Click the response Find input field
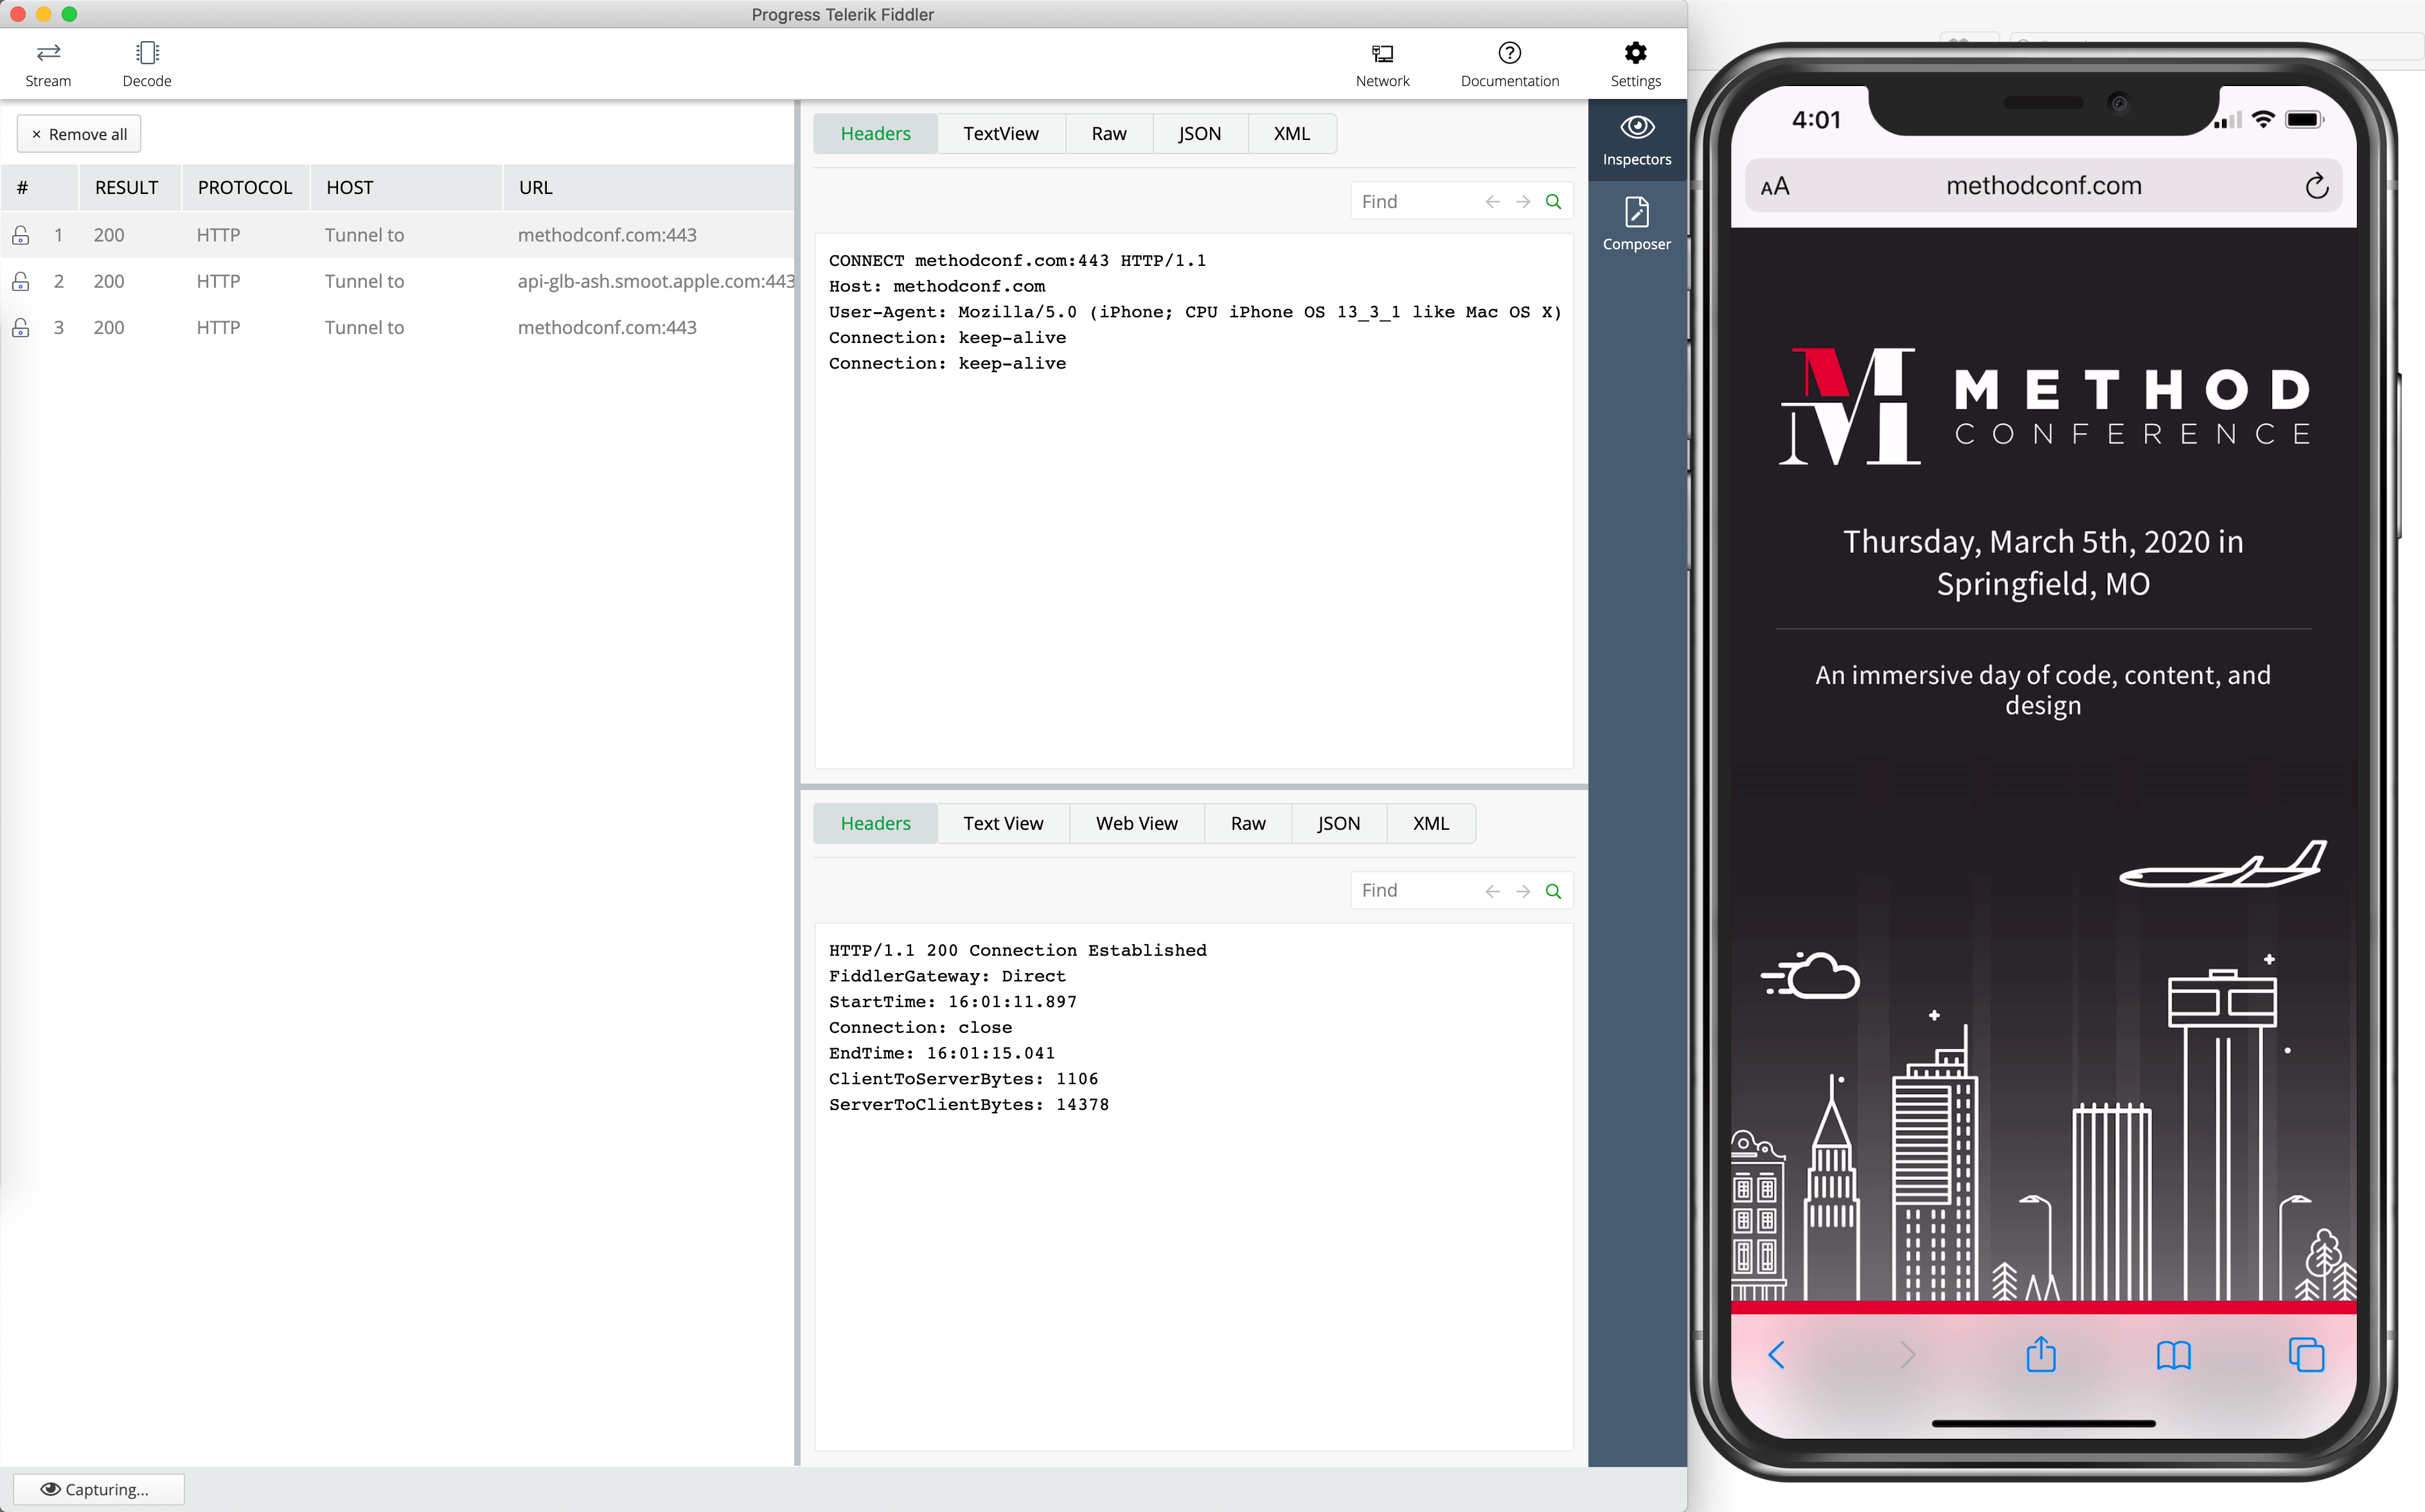Screen dimensions: 2425x1512 tap(1417, 890)
